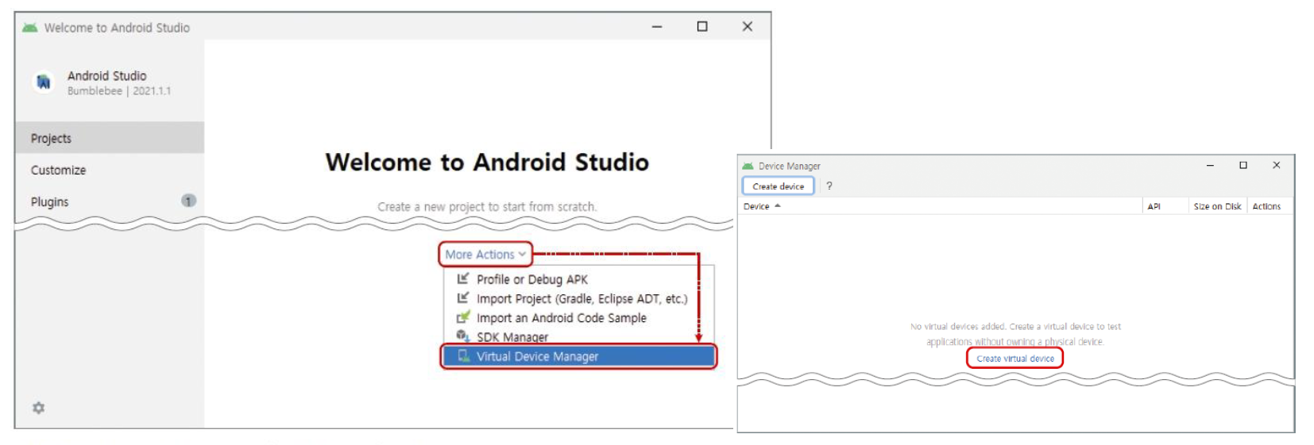Click Create device button in Device Manager
The width and height of the screenshot is (1314, 445).
click(778, 186)
